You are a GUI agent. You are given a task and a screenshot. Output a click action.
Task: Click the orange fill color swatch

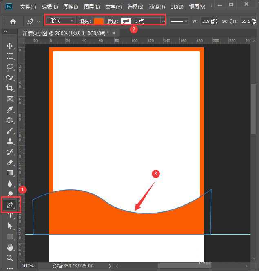(x=98, y=21)
